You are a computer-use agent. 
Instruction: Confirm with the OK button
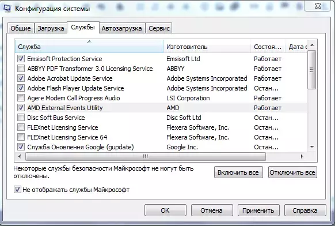tap(165, 210)
